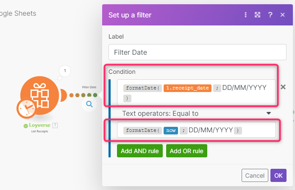The height and width of the screenshot is (190, 295).
Task: Expand the filter dialog to full screen
Action: 257,15
